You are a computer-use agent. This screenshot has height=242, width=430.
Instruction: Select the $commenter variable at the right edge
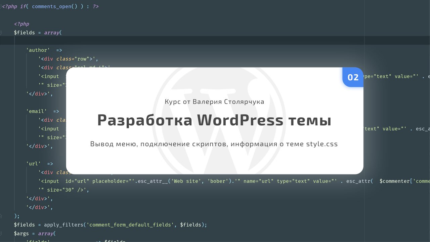(395, 181)
